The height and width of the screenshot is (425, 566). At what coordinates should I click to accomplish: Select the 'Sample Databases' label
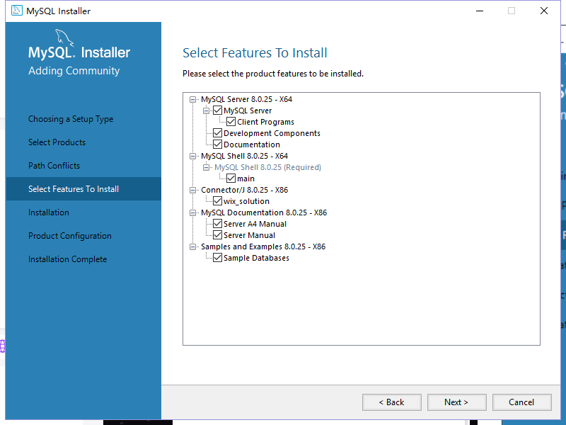256,258
